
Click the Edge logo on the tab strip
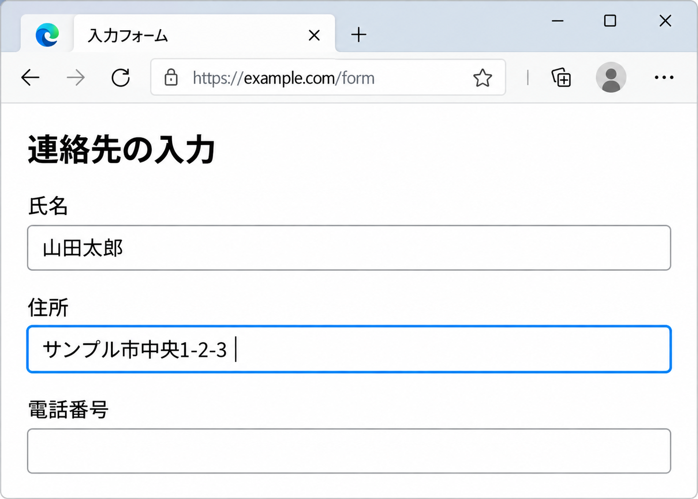pos(47,35)
